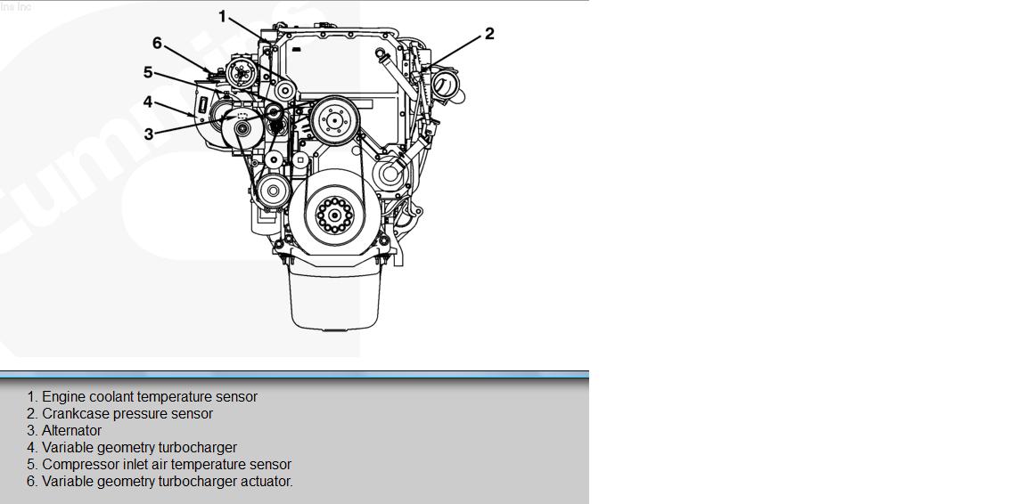Select 'Compressor inlet air temperature sensor' legend entry

(x=166, y=465)
